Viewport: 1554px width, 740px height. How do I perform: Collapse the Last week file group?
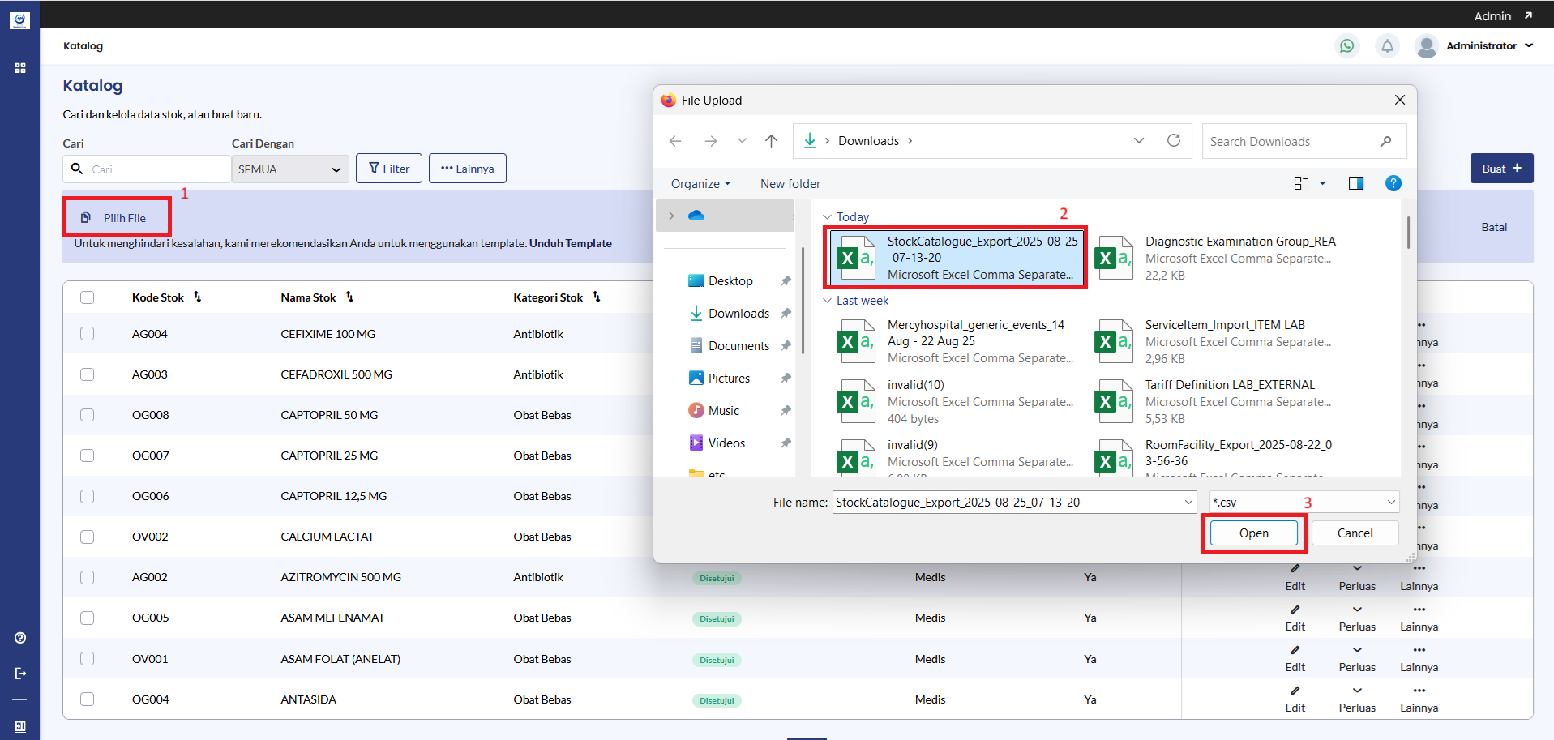point(827,301)
